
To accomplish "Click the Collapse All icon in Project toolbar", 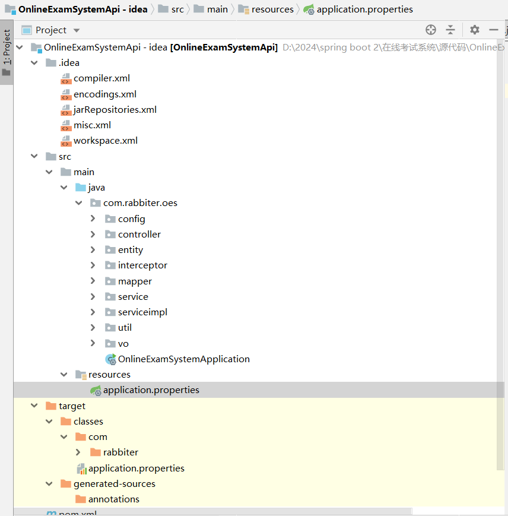I will pyautogui.click(x=450, y=30).
